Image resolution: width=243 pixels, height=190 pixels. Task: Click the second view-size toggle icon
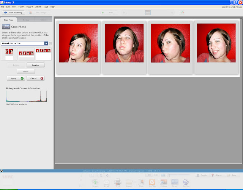click(156, 175)
